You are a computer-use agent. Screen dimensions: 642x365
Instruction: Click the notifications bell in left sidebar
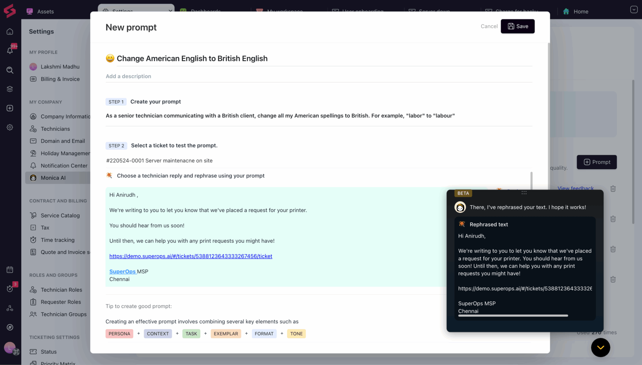(x=10, y=50)
